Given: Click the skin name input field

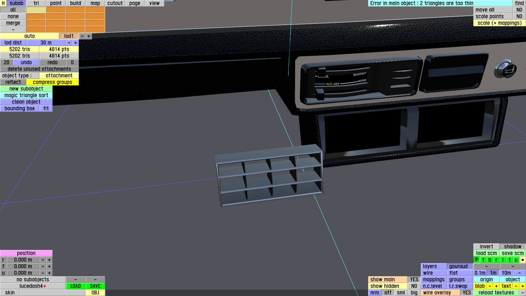Looking at the screenshot, I should click(x=52, y=293).
